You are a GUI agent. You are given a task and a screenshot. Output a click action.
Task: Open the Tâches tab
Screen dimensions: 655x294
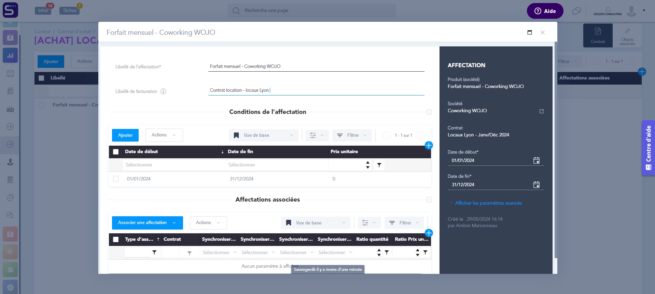coord(70,10)
